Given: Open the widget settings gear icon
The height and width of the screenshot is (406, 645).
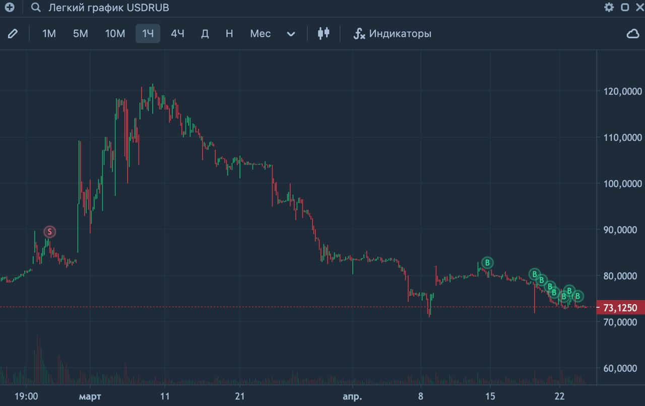Looking at the screenshot, I should [x=609, y=7].
